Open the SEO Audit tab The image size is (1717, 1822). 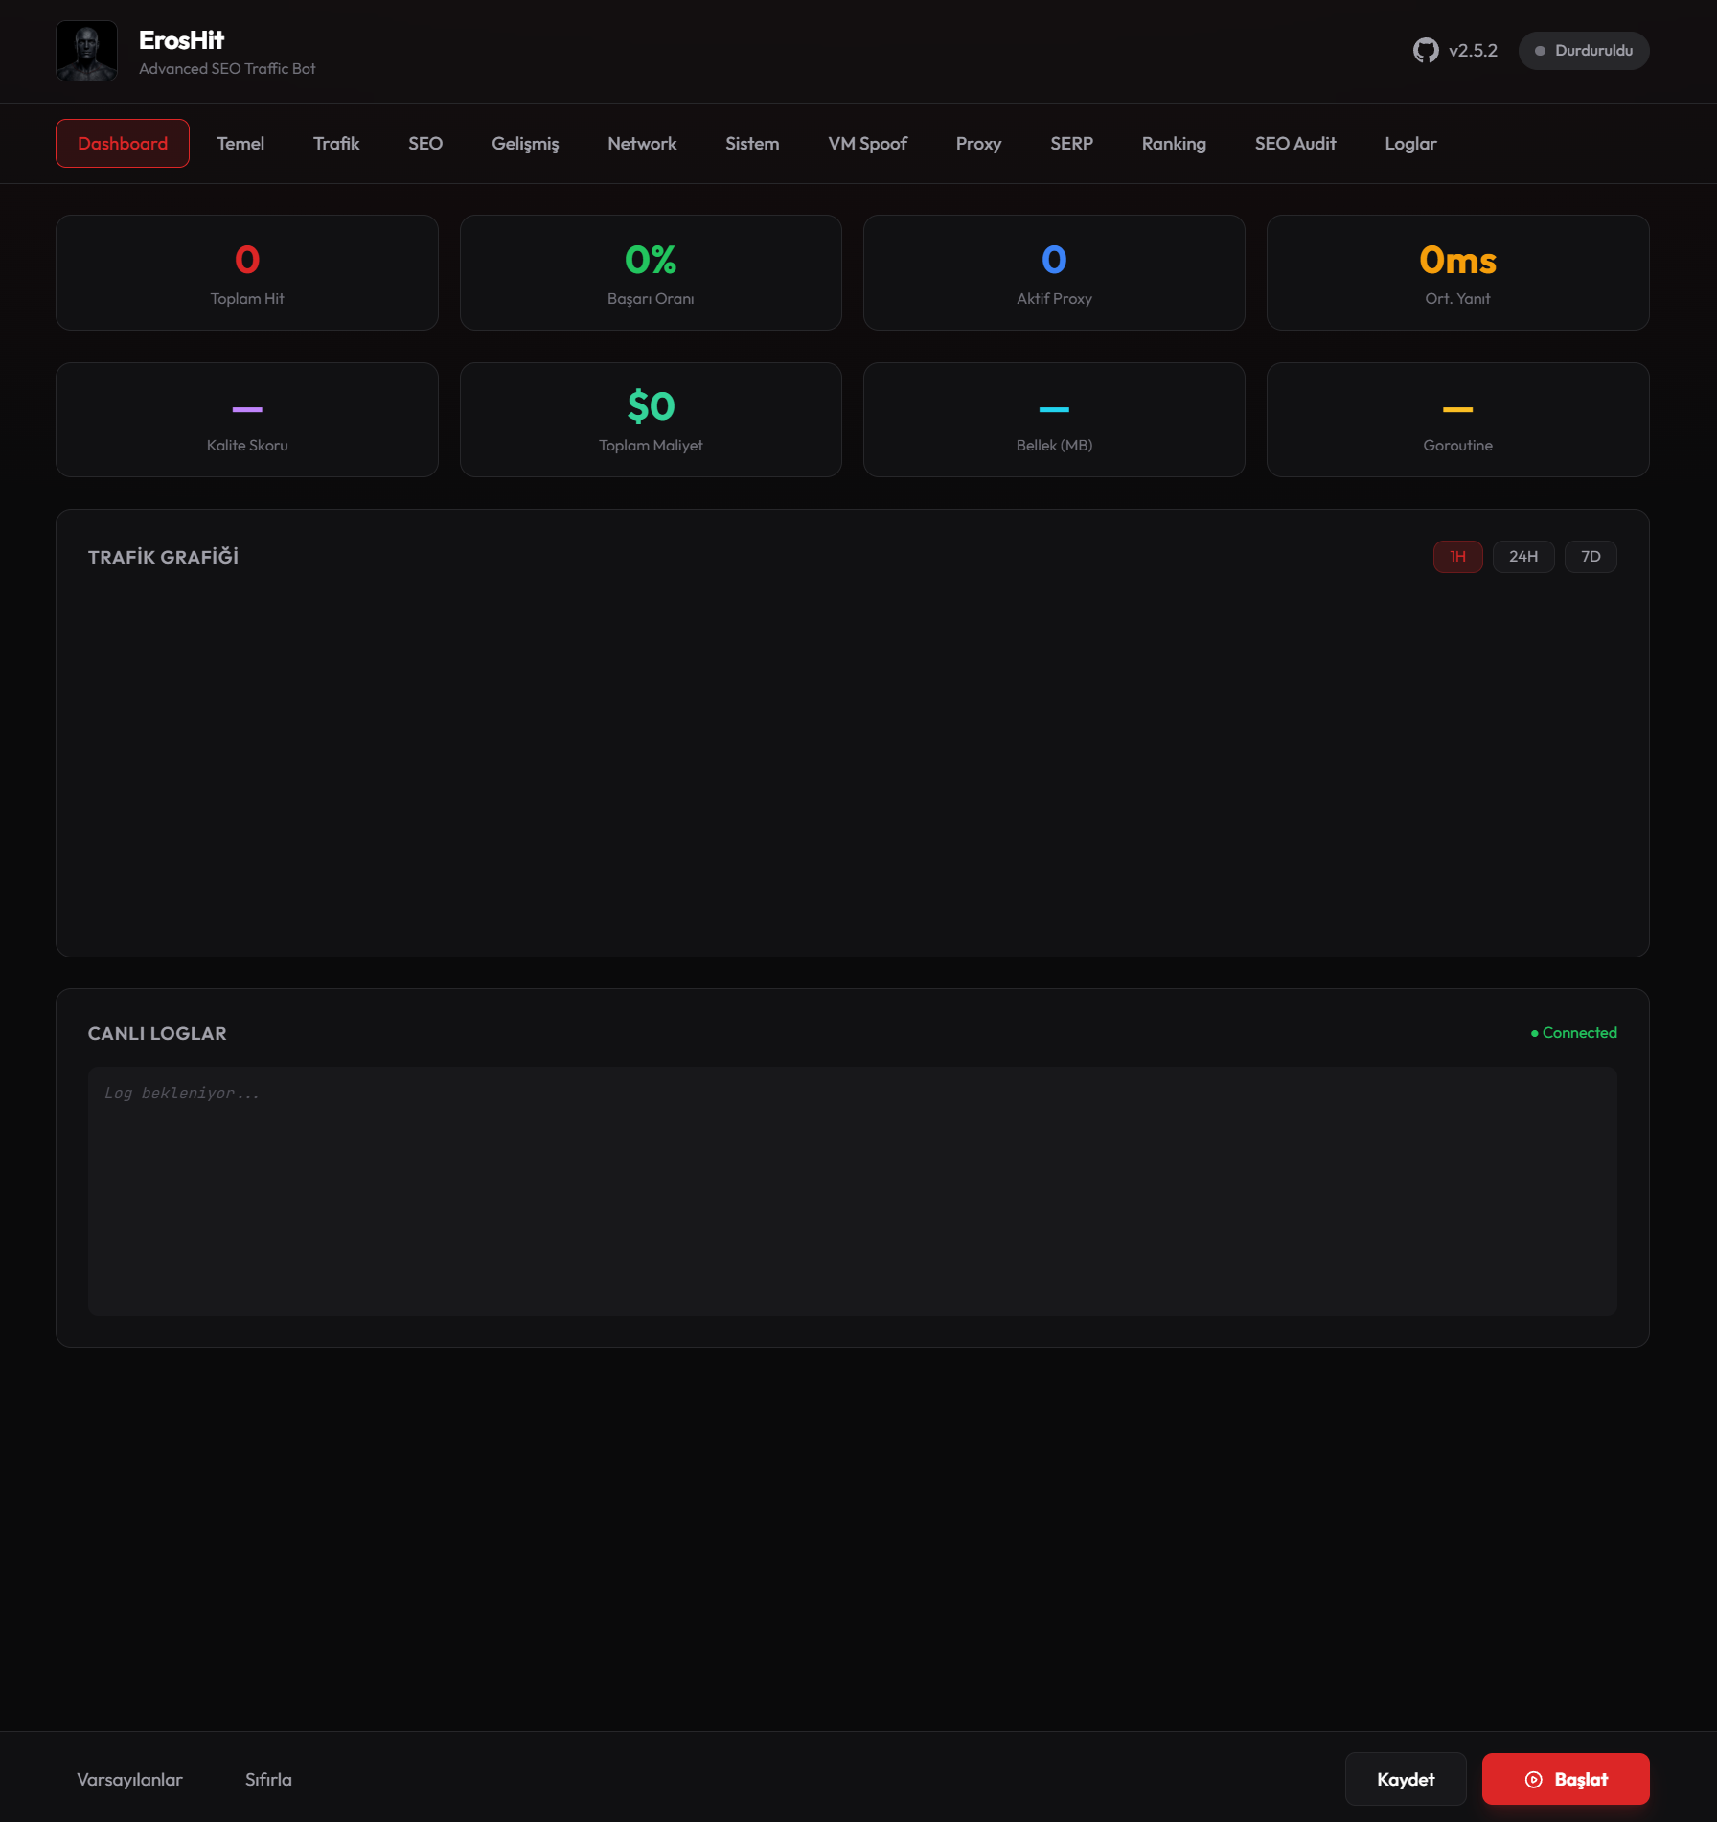[1294, 144]
